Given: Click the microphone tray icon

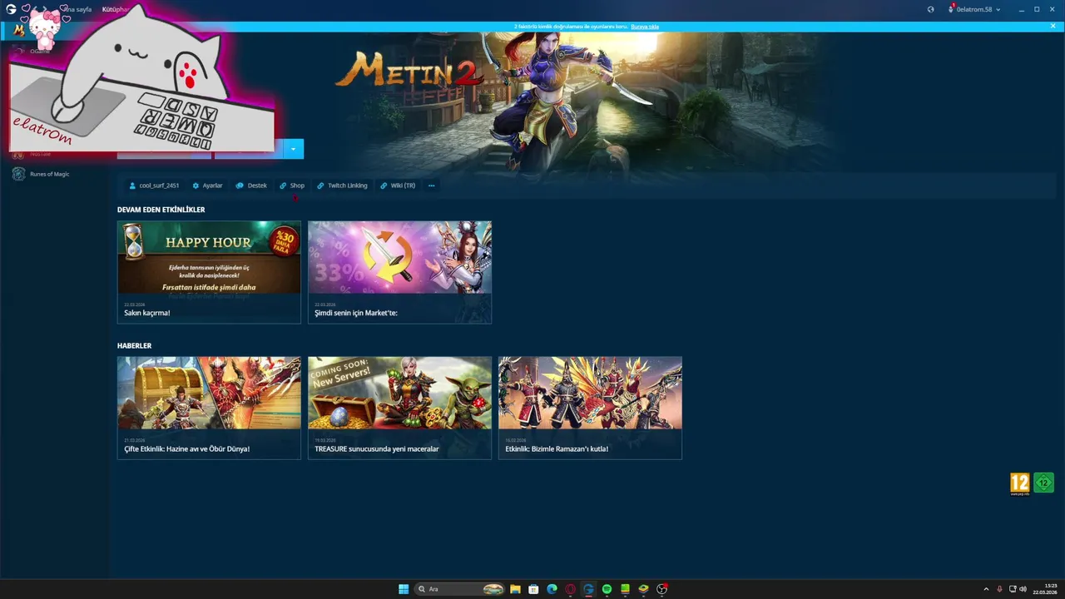Looking at the screenshot, I should click(x=999, y=589).
